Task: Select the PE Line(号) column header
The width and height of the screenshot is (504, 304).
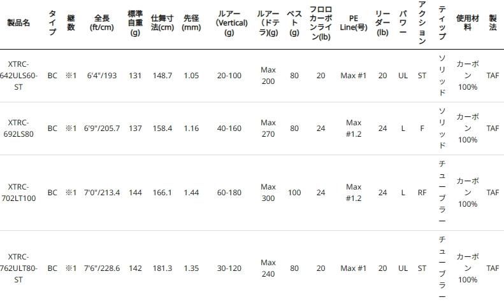Action: [x=354, y=22]
